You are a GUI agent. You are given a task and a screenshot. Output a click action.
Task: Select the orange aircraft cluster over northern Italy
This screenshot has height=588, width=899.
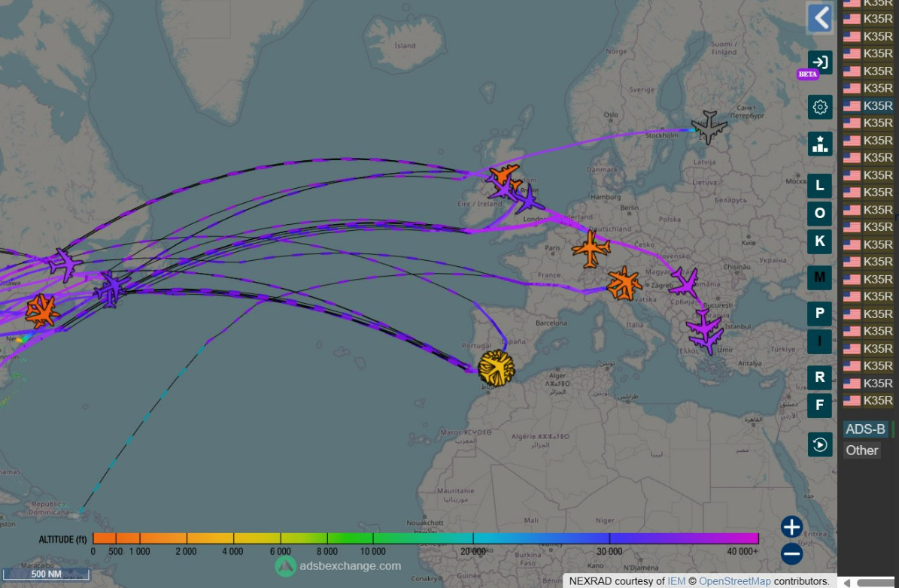point(624,283)
